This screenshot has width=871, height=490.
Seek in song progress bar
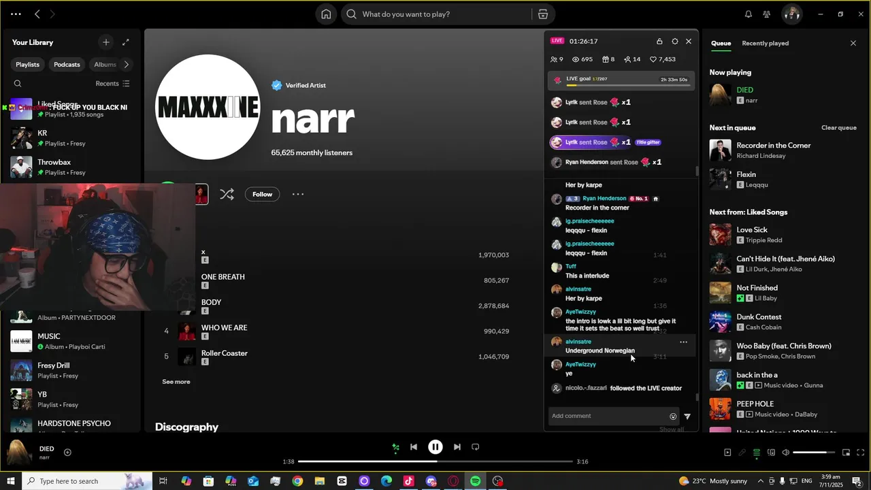click(x=435, y=461)
